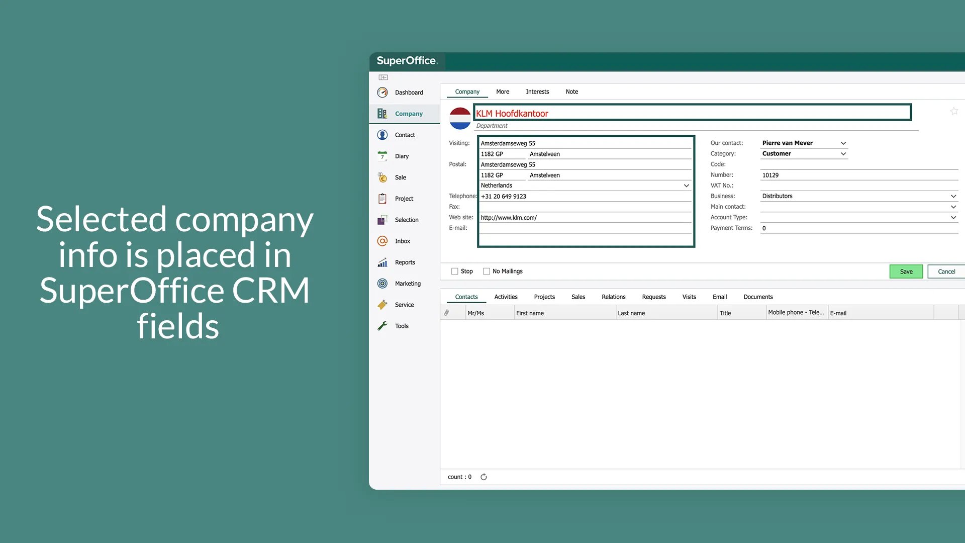The image size is (965, 543).
Task: Mark company as favorite star
Action: (x=954, y=111)
